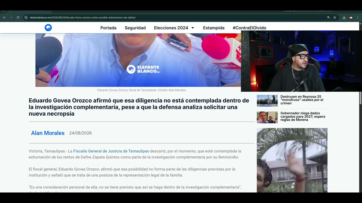362x203 pixels.
Task: Open the browser three-dot menu
Action: 357,17
